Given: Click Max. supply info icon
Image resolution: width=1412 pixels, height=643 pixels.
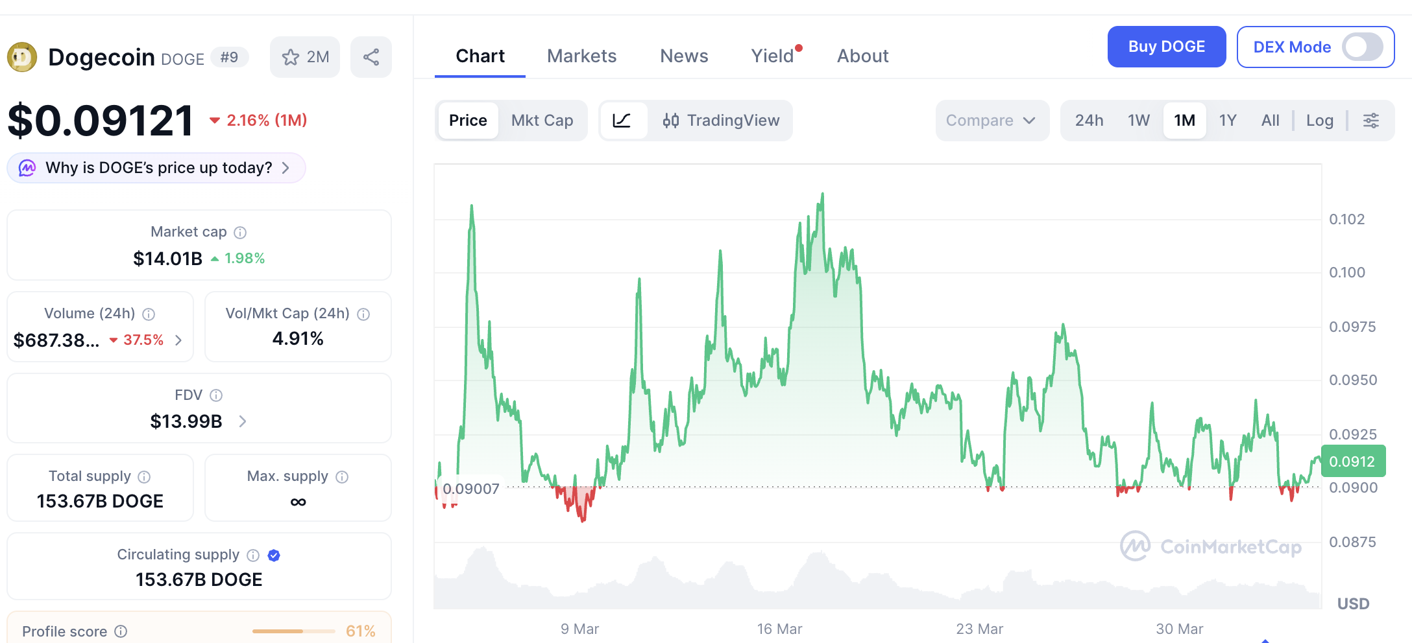Looking at the screenshot, I should (342, 477).
